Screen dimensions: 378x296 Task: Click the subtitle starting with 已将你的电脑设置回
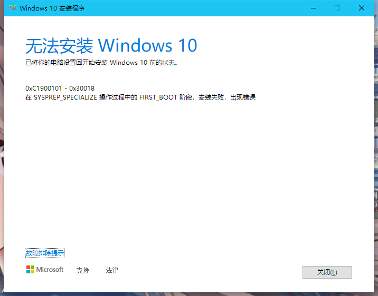[101, 63]
